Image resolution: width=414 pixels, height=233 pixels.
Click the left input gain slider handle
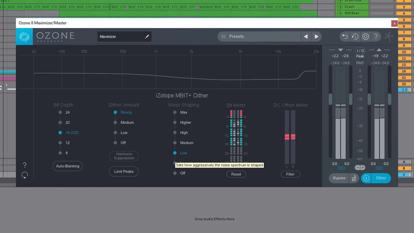(x=330, y=99)
